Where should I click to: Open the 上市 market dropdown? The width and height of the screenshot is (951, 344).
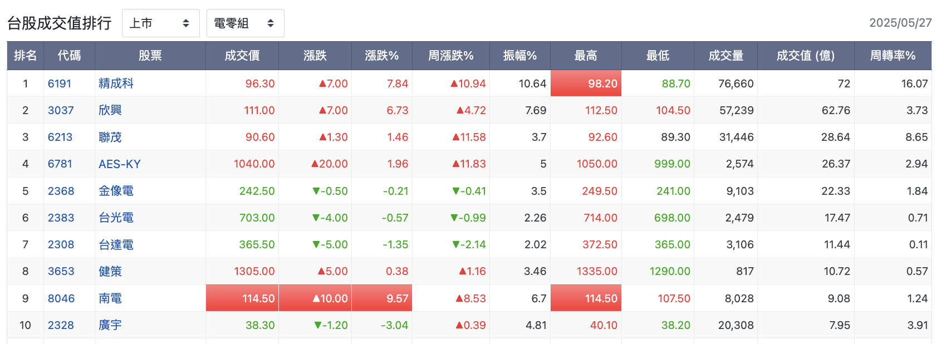(160, 23)
